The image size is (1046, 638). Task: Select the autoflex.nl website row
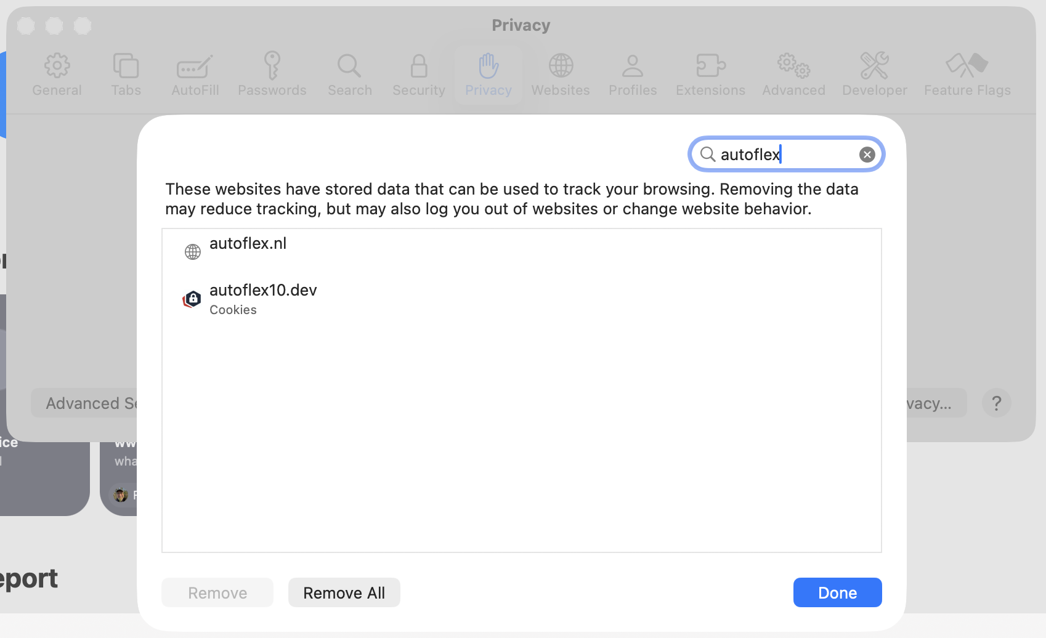click(x=521, y=252)
